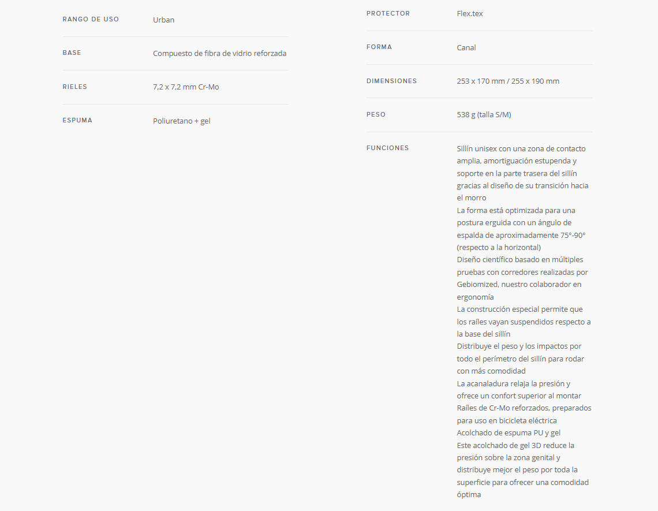Click the PESO label
Screen dimensions: 658x511
(x=376, y=115)
